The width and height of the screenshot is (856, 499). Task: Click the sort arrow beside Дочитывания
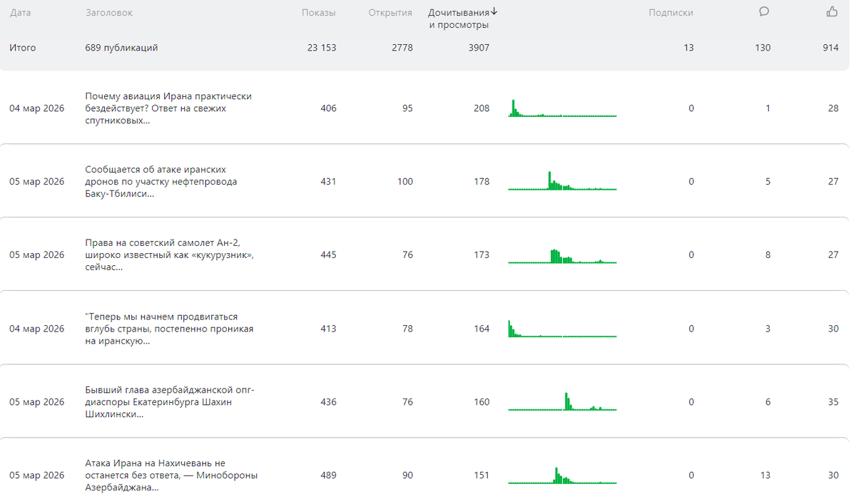click(494, 11)
